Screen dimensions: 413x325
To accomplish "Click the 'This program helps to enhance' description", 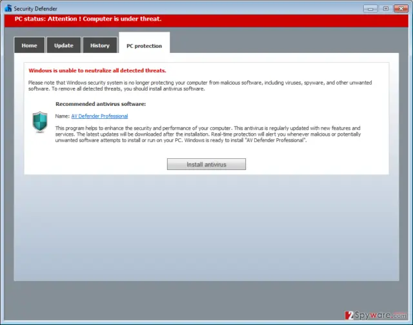I will (x=208, y=134).
